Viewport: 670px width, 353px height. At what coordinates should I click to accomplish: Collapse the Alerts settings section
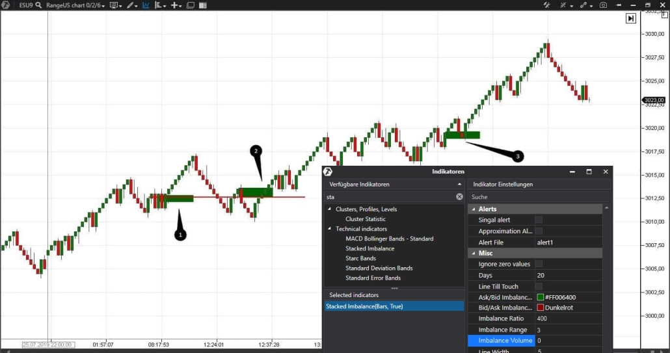473,209
